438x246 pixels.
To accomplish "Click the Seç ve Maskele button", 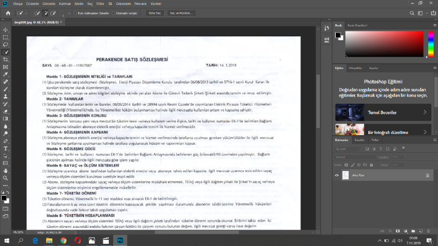I will [x=181, y=13].
